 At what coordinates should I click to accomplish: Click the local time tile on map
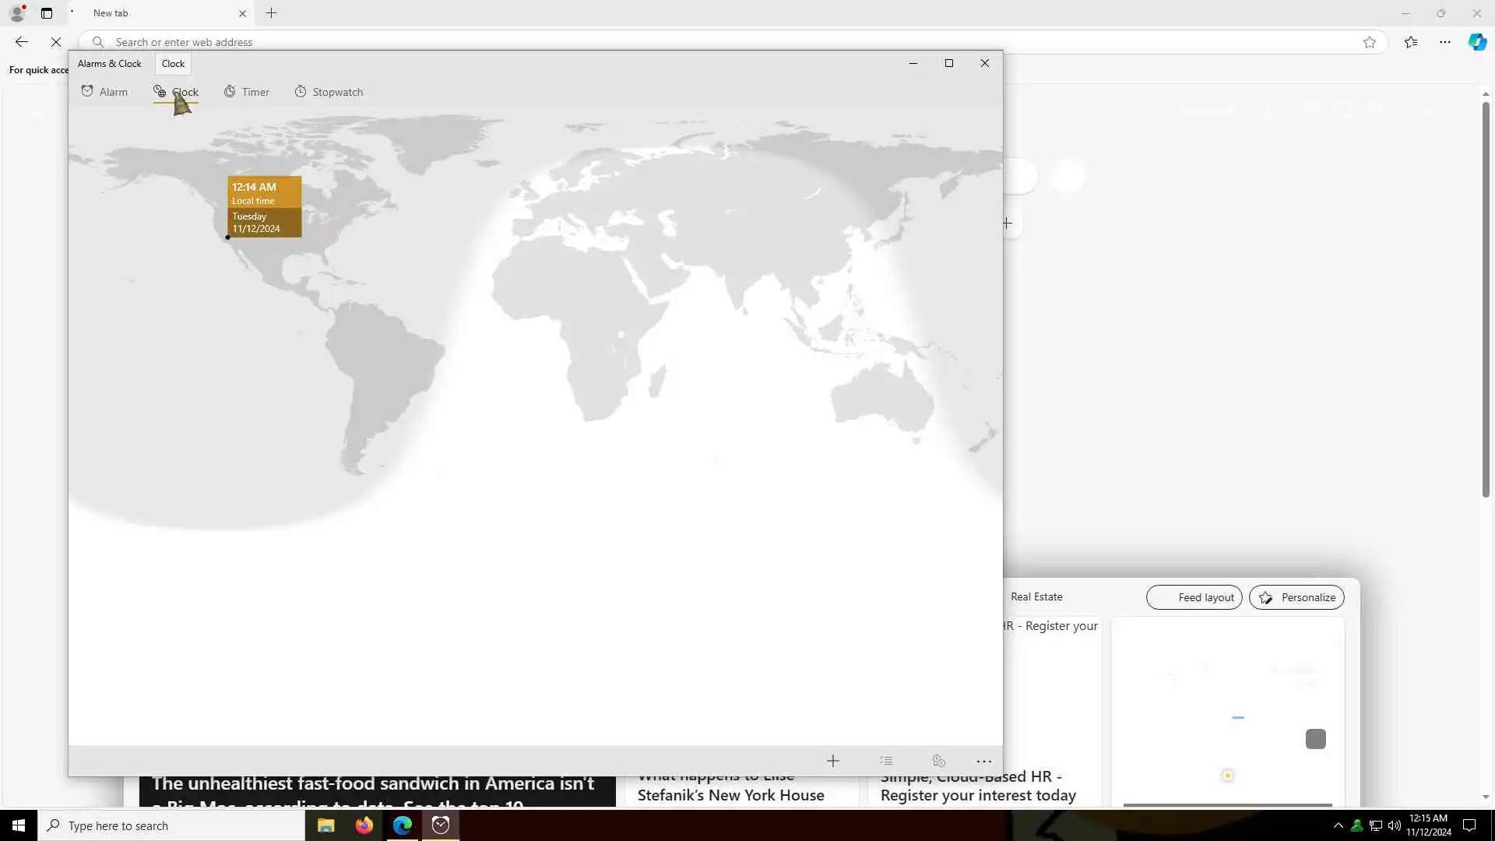pyautogui.click(x=264, y=206)
